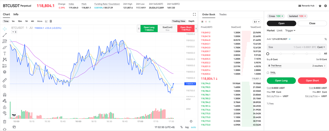The width and height of the screenshot is (329, 131).
Task: Close the quick order floating panel
Action: coord(196,28)
